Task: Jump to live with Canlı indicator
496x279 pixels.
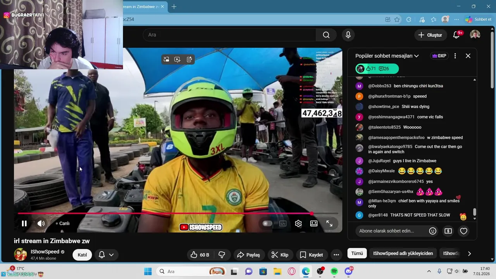Action: coord(63,223)
